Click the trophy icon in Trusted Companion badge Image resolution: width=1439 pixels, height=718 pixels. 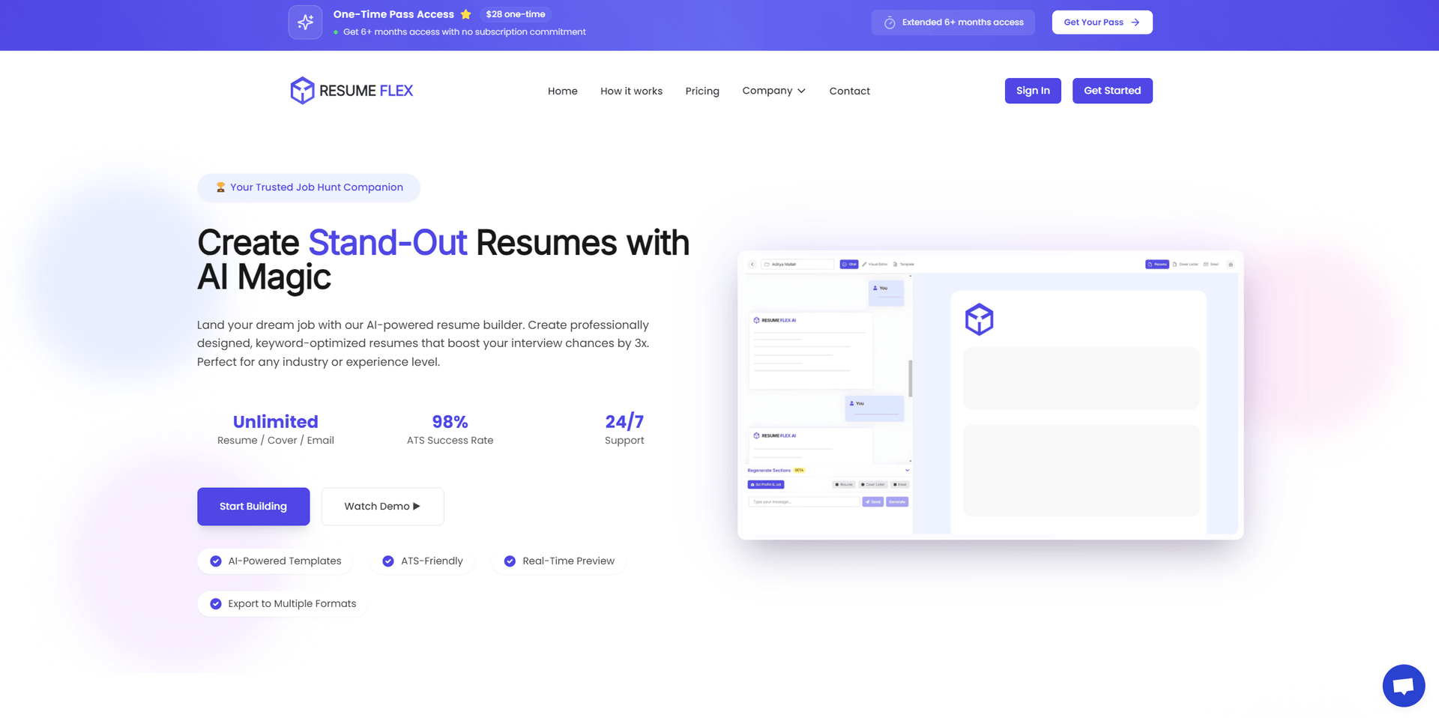220,187
